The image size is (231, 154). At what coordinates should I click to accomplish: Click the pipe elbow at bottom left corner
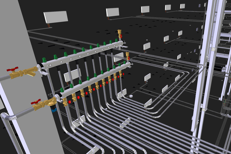click(x=6, y=117)
